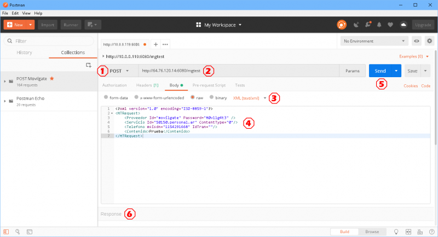Open the Tests tab

[x=240, y=85]
